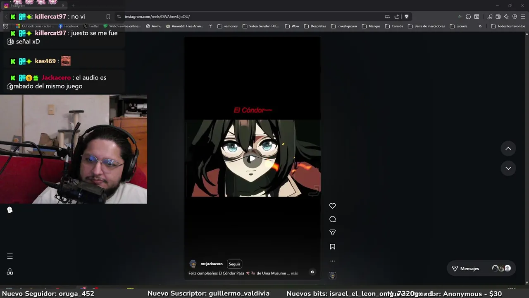Image resolution: width=529 pixels, height=298 pixels.
Task: Expand the vamonos bookmark folder
Action: point(228,26)
